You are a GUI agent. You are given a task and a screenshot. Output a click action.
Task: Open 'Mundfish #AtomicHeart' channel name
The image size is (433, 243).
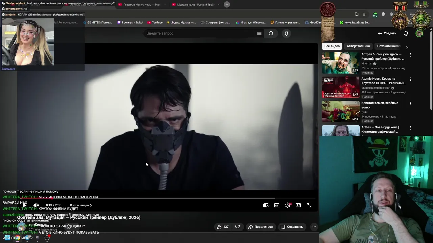click(x=376, y=88)
